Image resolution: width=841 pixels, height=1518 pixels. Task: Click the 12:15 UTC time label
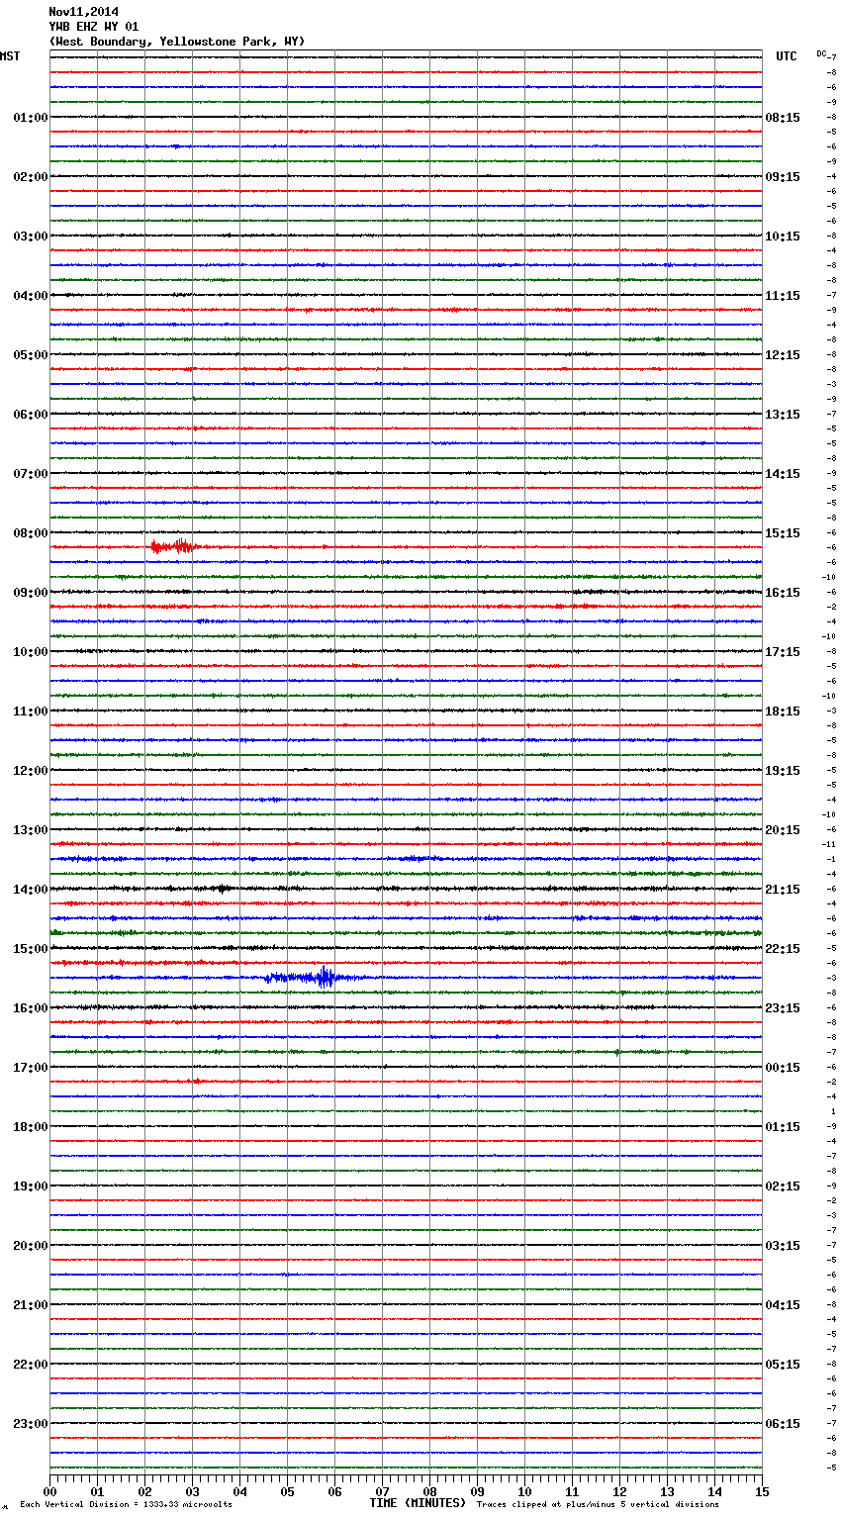[x=783, y=355]
